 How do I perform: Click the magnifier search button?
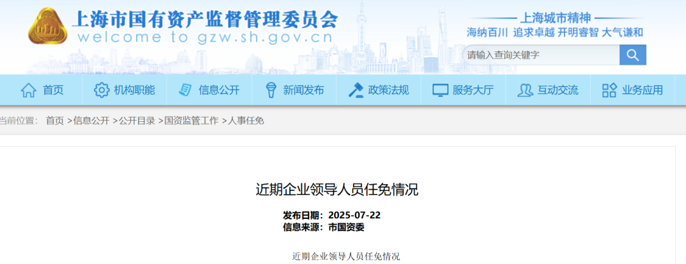tap(633, 55)
